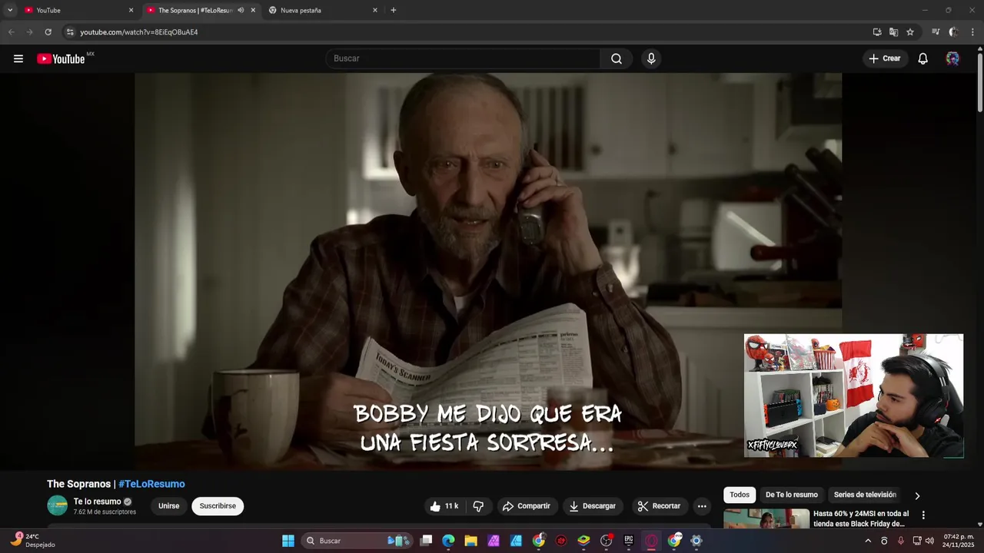The image size is (984, 553).
Task: Click the Crear button
Action: (x=885, y=58)
